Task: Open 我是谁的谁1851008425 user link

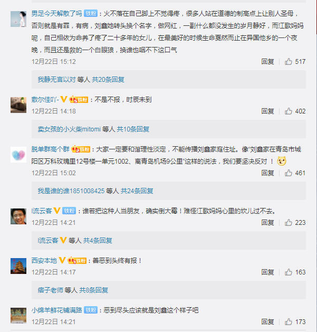Action: point(71,191)
